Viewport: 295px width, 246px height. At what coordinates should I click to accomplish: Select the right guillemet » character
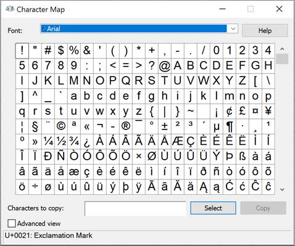tap(35, 142)
